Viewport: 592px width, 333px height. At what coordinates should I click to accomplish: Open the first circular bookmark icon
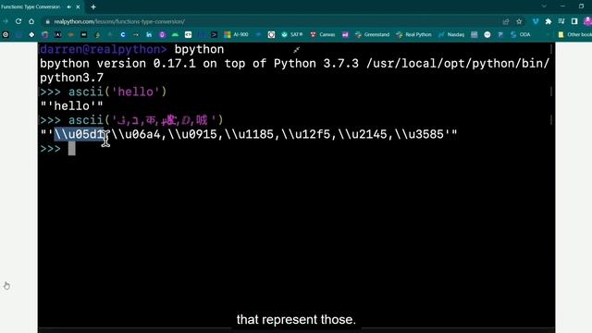[6, 34]
